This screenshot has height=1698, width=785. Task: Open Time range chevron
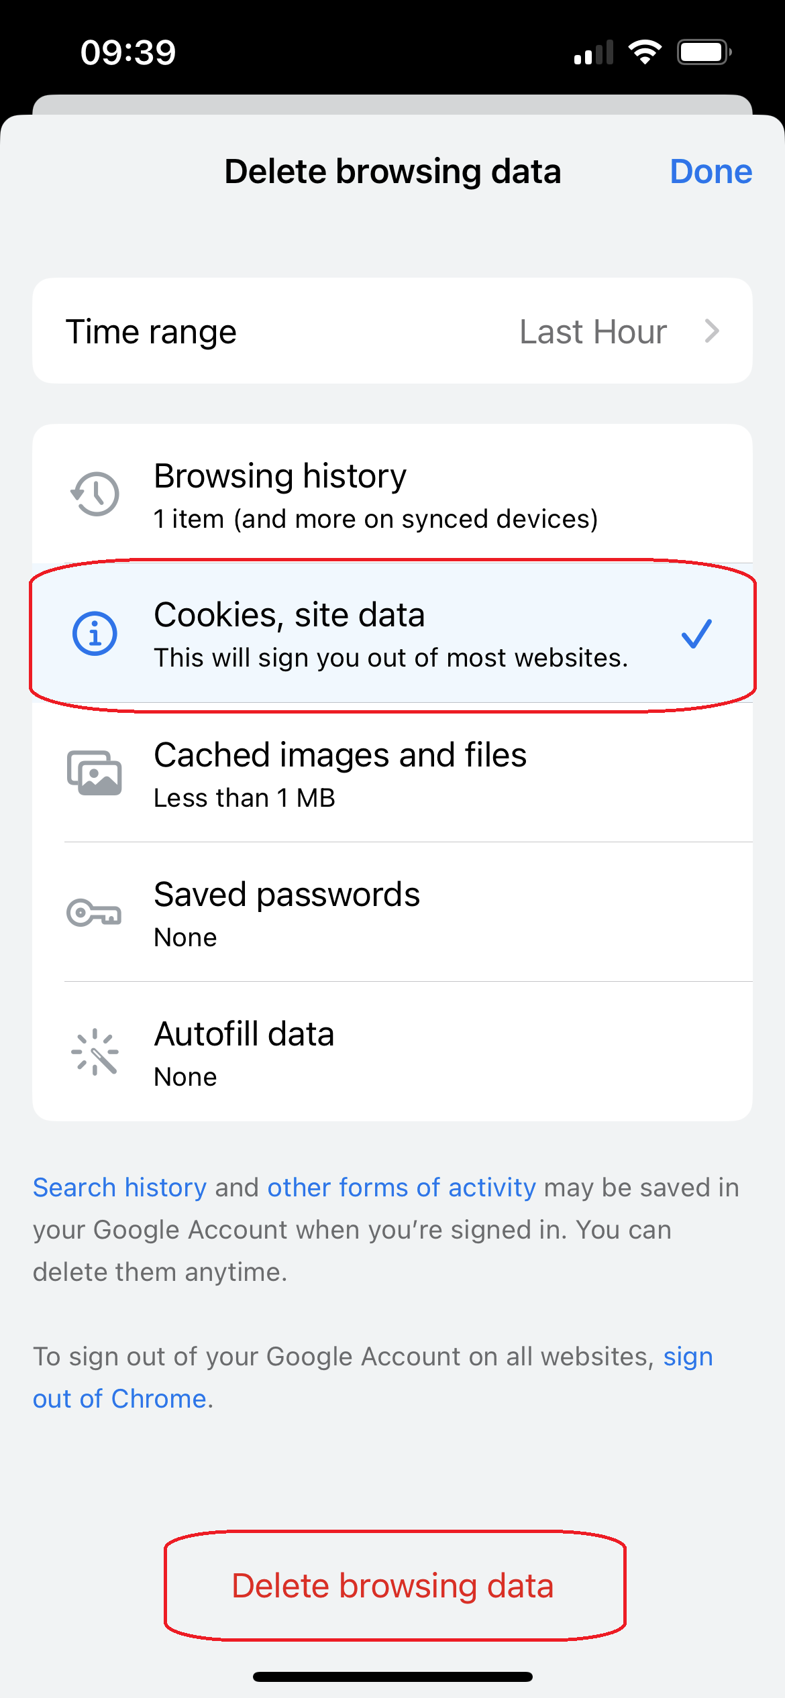point(713,331)
